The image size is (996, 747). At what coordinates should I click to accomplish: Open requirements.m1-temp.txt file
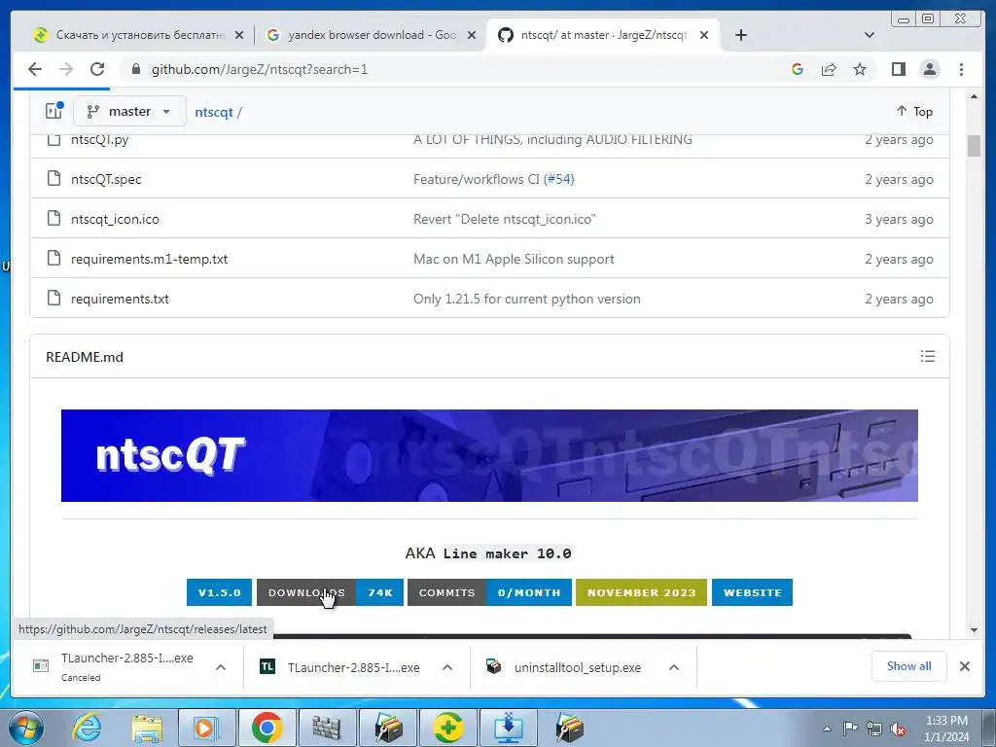(x=149, y=259)
